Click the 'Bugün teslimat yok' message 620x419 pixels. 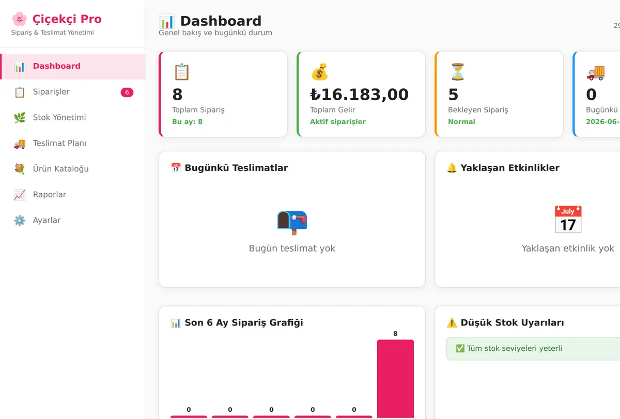[292, 249]
